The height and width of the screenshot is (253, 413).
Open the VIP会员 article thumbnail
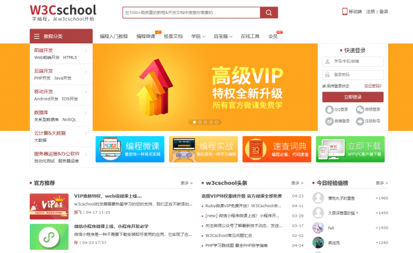[49, 207]
